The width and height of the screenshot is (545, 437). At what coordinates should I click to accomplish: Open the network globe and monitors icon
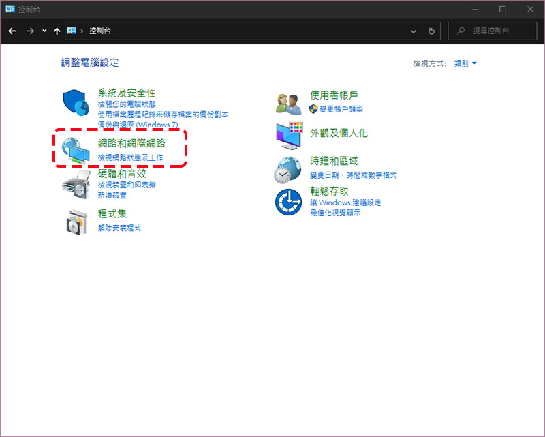[x=76, y=151]
